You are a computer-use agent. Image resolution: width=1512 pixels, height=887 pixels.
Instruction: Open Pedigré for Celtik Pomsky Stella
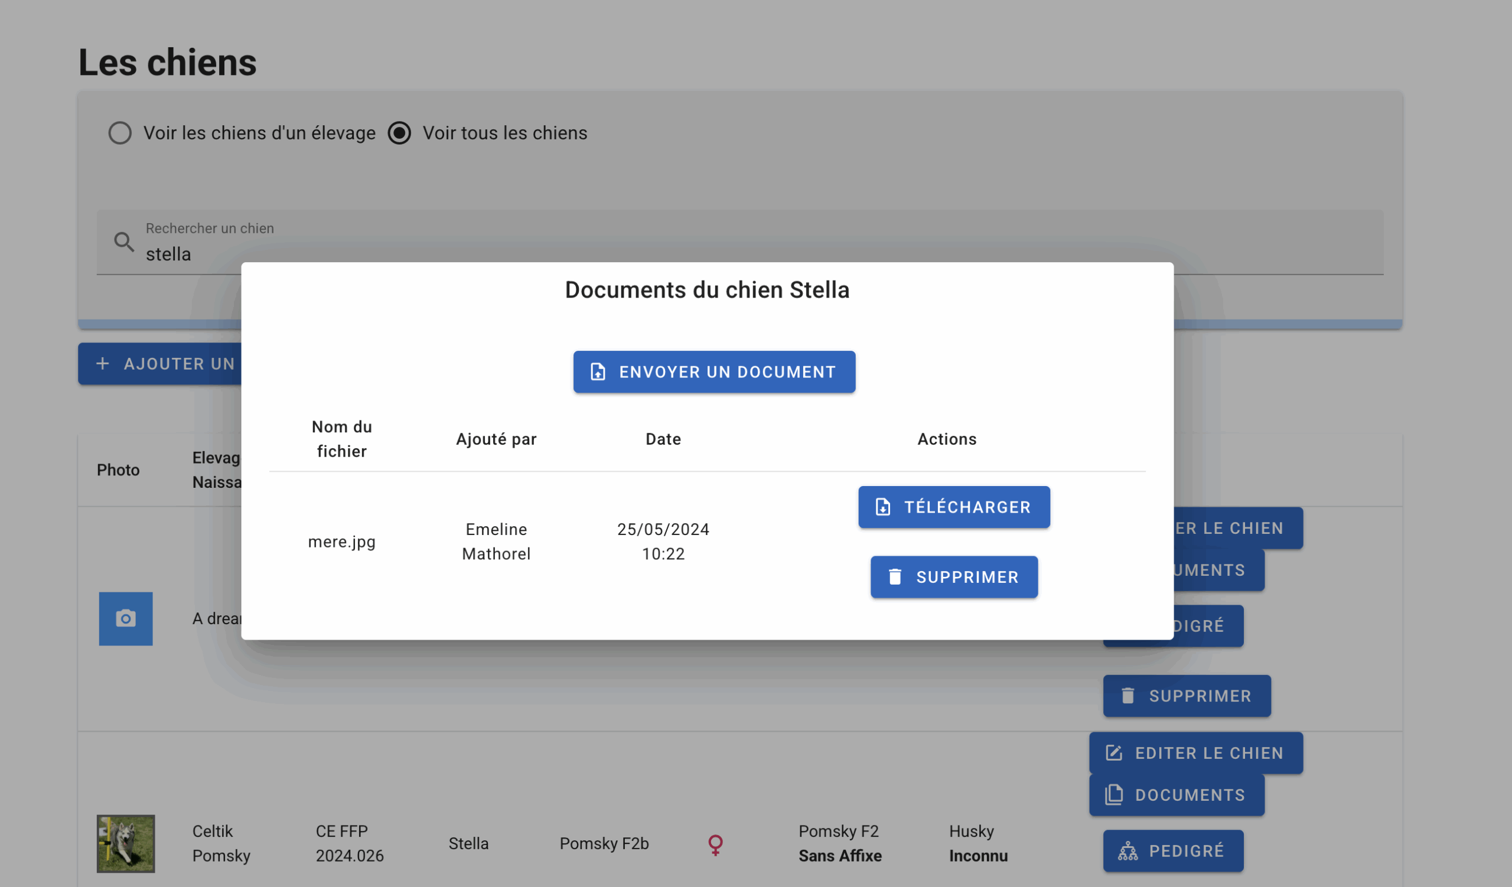1173,850
